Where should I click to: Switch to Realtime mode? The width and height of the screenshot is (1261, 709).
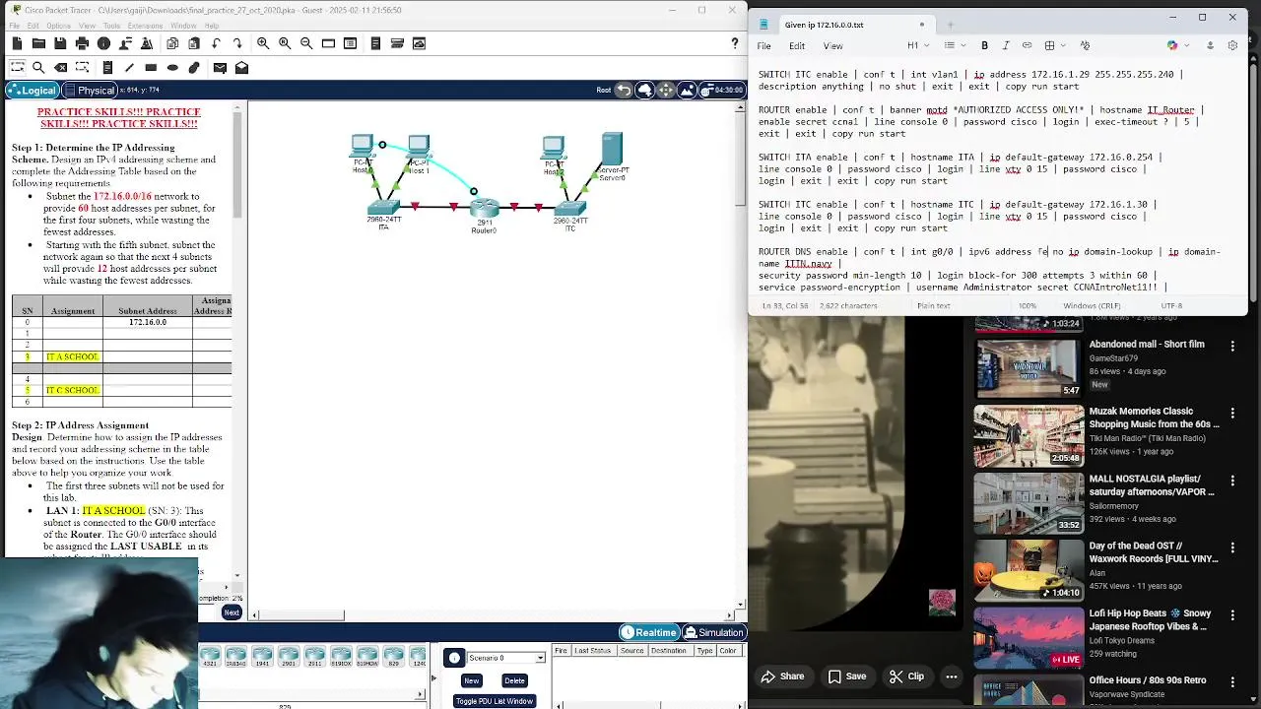click(648, 632)
